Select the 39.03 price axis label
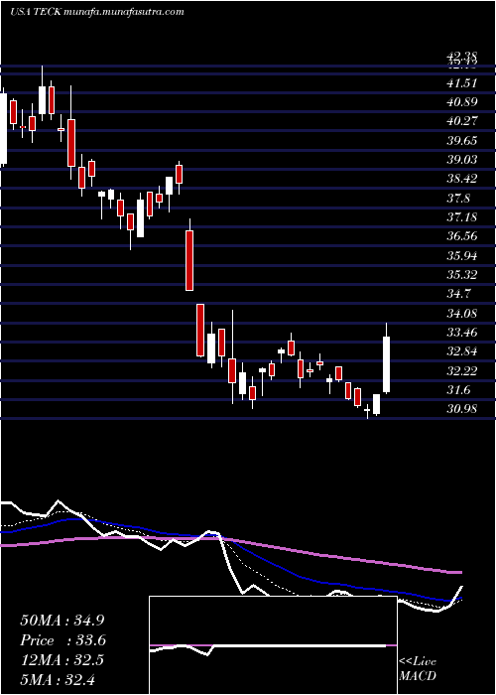This screenshot has height=695, width=496. coord(462,160)
